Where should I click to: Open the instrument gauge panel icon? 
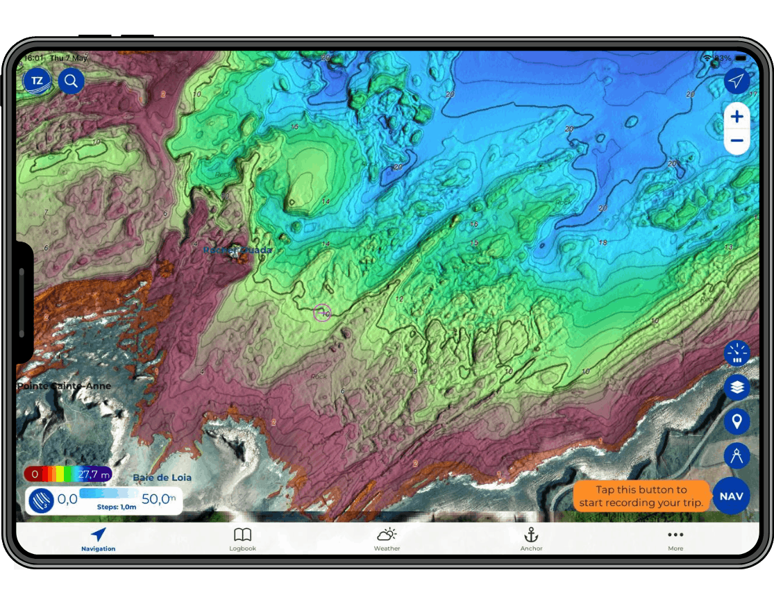point(737,353)
